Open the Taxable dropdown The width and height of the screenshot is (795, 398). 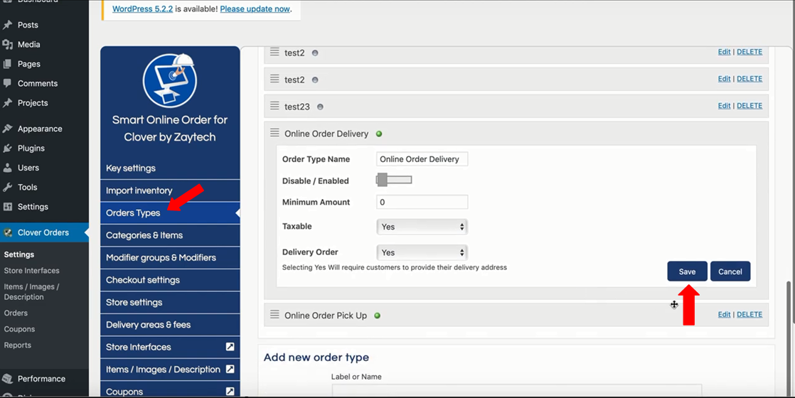point(422,227)
